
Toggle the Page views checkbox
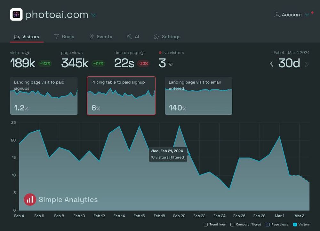(268, 225)
